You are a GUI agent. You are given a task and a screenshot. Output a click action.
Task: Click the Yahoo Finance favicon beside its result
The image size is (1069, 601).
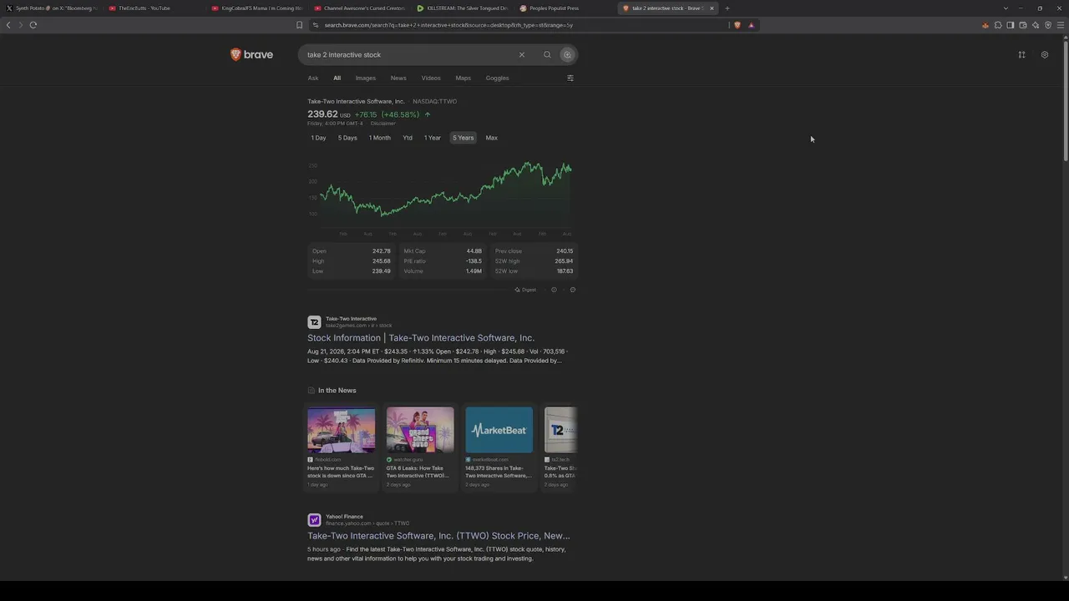click(x=314, y=520)
